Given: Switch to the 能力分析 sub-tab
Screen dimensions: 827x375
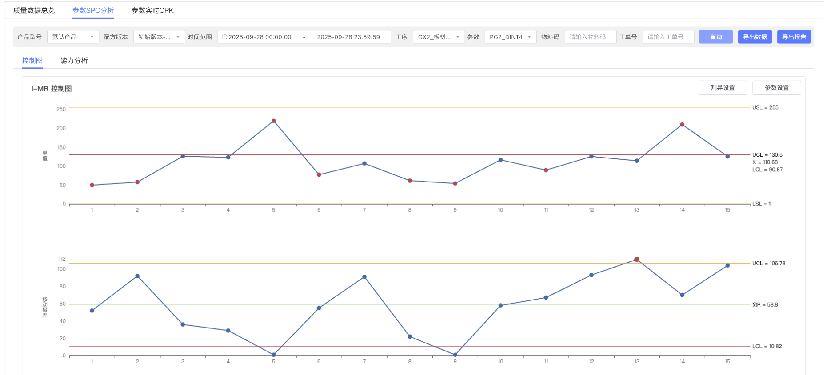Looking at the screenshot, I should coord(74,61).
